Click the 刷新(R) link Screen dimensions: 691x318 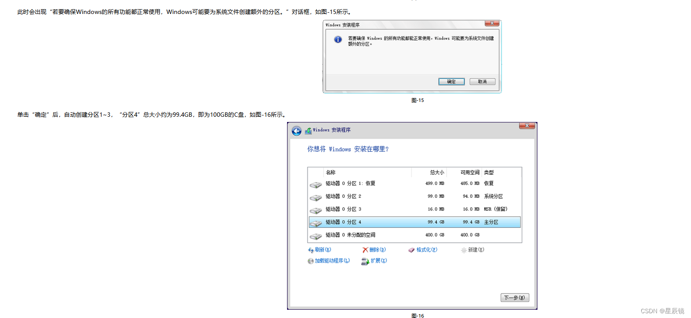pyautogui.click(x=323, y=250)
